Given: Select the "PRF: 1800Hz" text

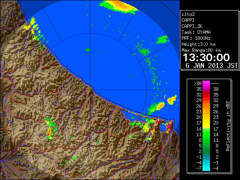Looking at the screenshot, I should (x=196, y=38).
